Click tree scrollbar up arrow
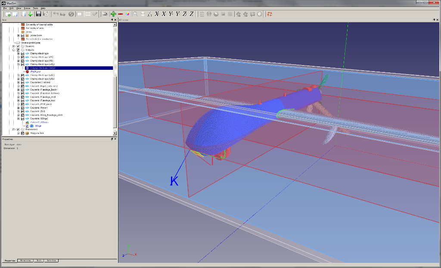Screen dimensions: 441x268 [x=115, y=25]
